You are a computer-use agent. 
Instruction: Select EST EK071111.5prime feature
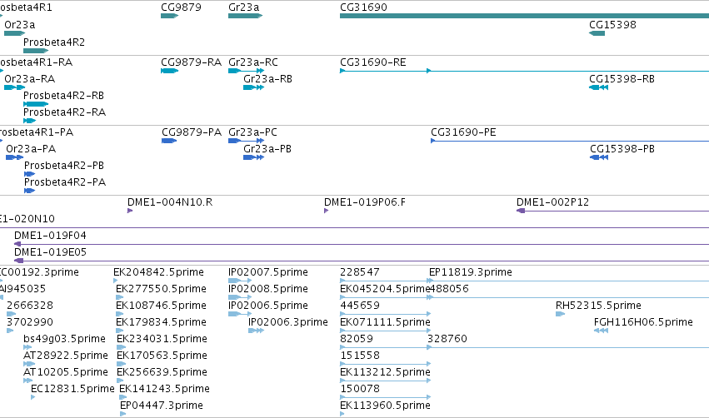coord(385,331)
